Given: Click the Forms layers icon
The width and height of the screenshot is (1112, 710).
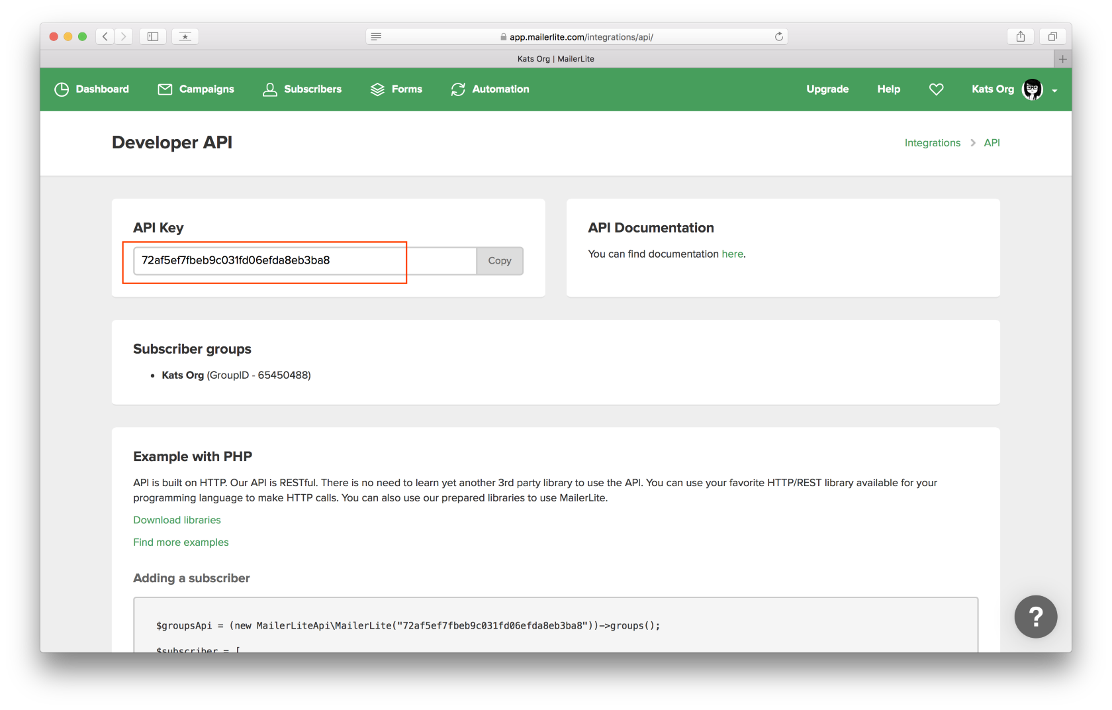Looking at the screenshot, I should (x=377, y=89).
